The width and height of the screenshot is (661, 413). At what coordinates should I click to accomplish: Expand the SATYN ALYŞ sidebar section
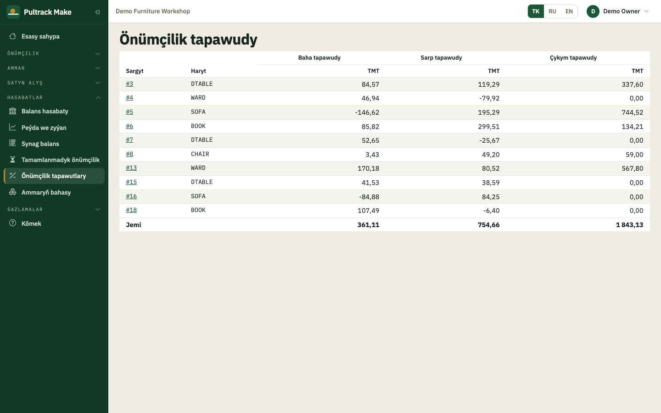[54, 83]
